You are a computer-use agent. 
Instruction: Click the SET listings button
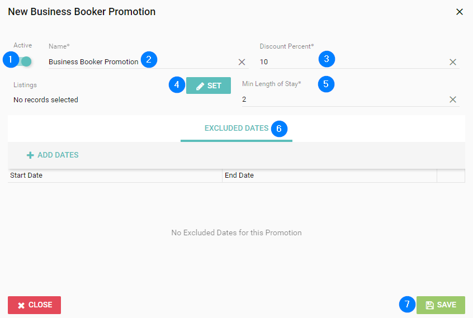(x=209, y=86)
